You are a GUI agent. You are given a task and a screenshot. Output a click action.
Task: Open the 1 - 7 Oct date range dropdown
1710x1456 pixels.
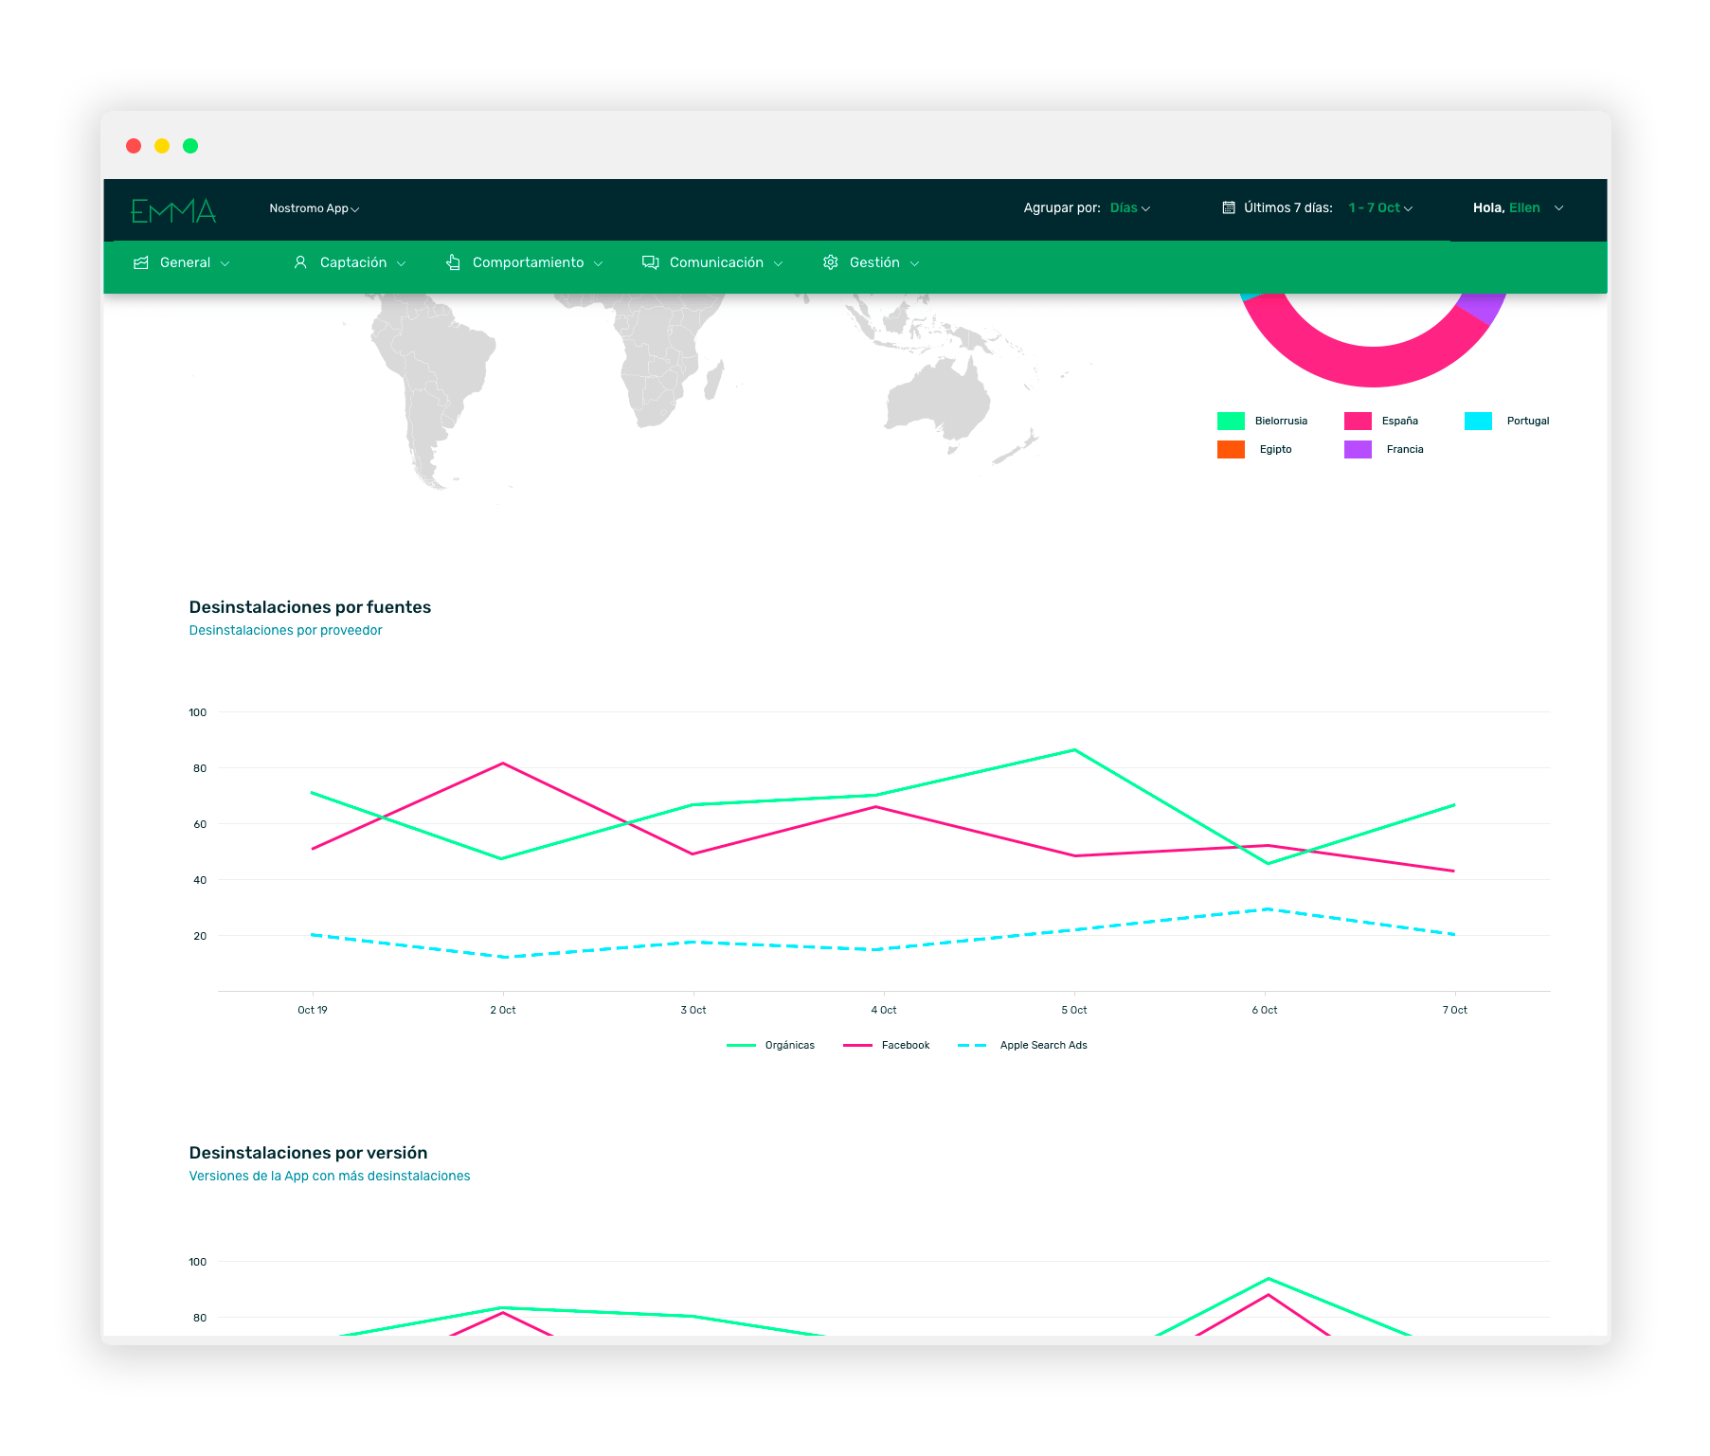point(1380,207)
